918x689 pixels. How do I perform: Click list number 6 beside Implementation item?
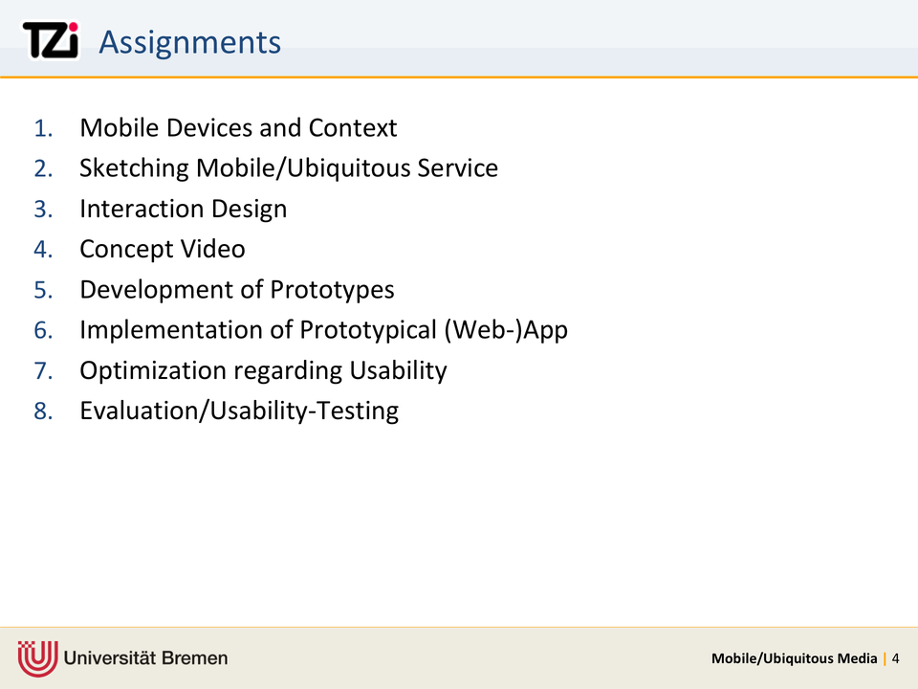tap(43, 331)
